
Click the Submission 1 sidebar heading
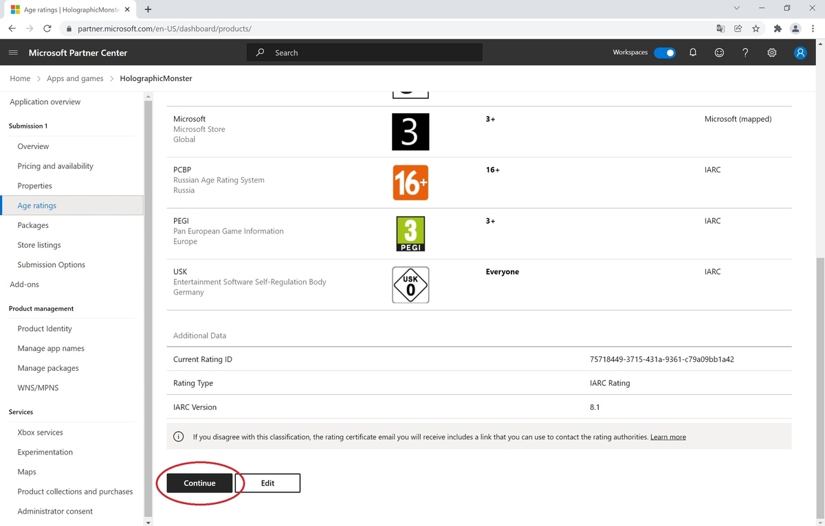coord(28,126)
